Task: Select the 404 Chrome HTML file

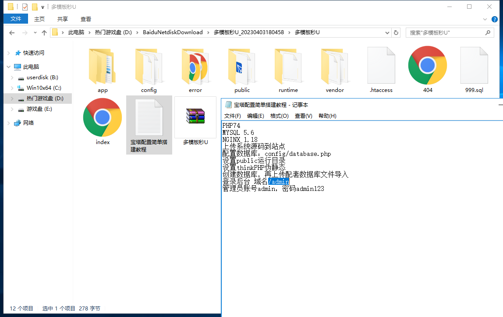Action: pyautogui.click(x=428, y=66)
